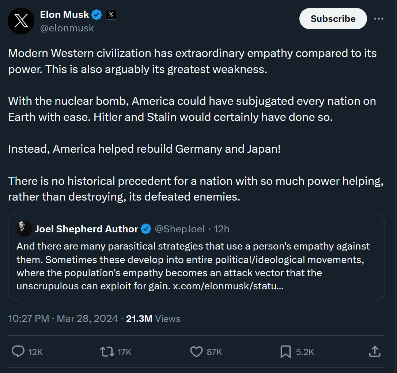The image size is (397, 373).
Task: Open the x.com/elonmusk/statu... link
Action: [x=228, y=286]
